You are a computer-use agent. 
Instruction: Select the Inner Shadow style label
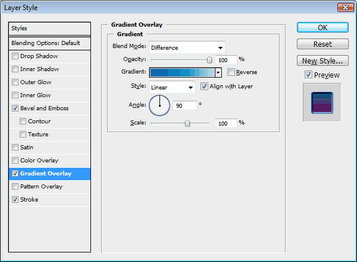coord(40,69)
